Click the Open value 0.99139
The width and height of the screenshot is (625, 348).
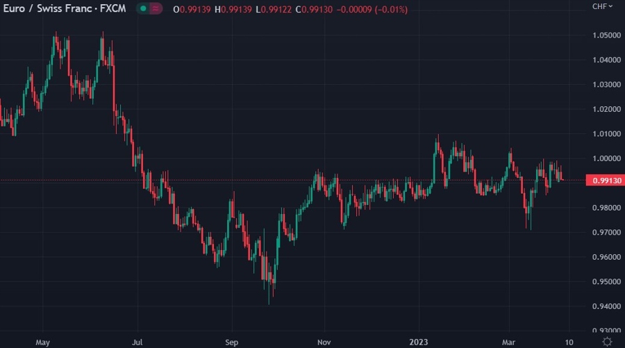pos(194,9)
